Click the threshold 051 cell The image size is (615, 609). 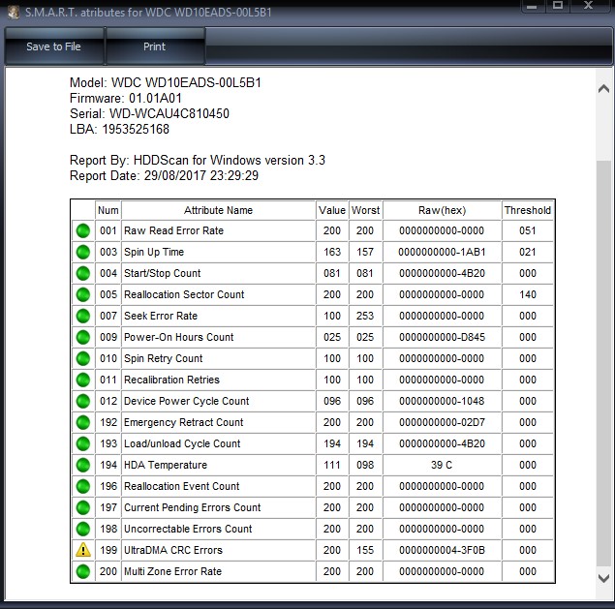point(528,230)
